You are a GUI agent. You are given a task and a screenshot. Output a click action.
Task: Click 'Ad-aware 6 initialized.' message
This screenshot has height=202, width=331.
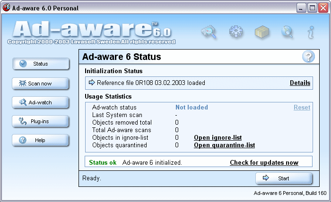152,162
